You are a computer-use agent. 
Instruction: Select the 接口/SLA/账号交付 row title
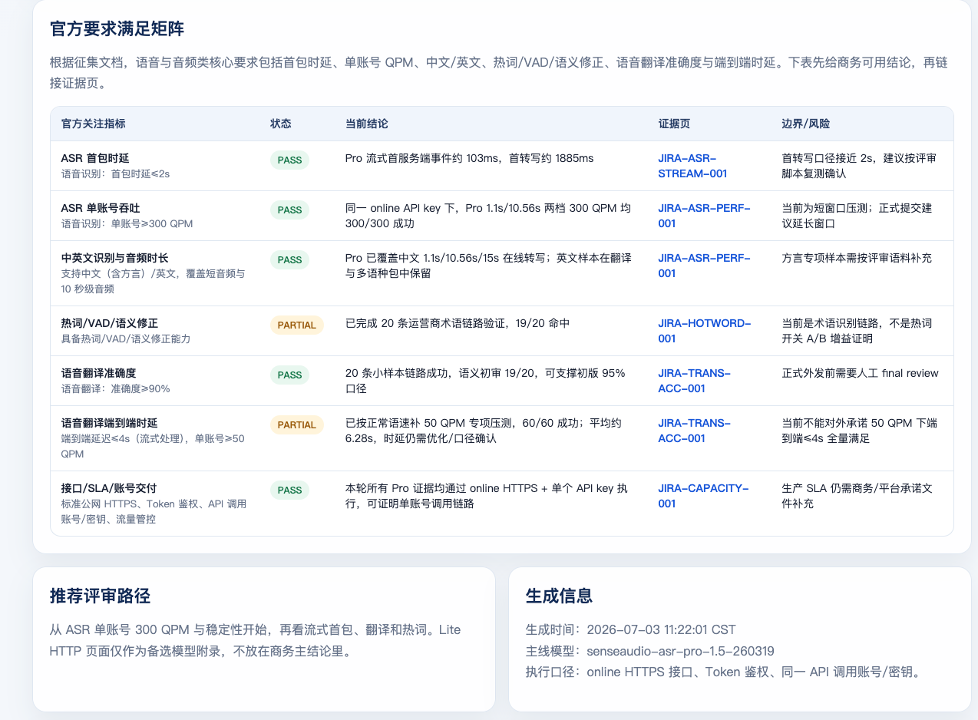pyautogui.click(x=109, y=488)
